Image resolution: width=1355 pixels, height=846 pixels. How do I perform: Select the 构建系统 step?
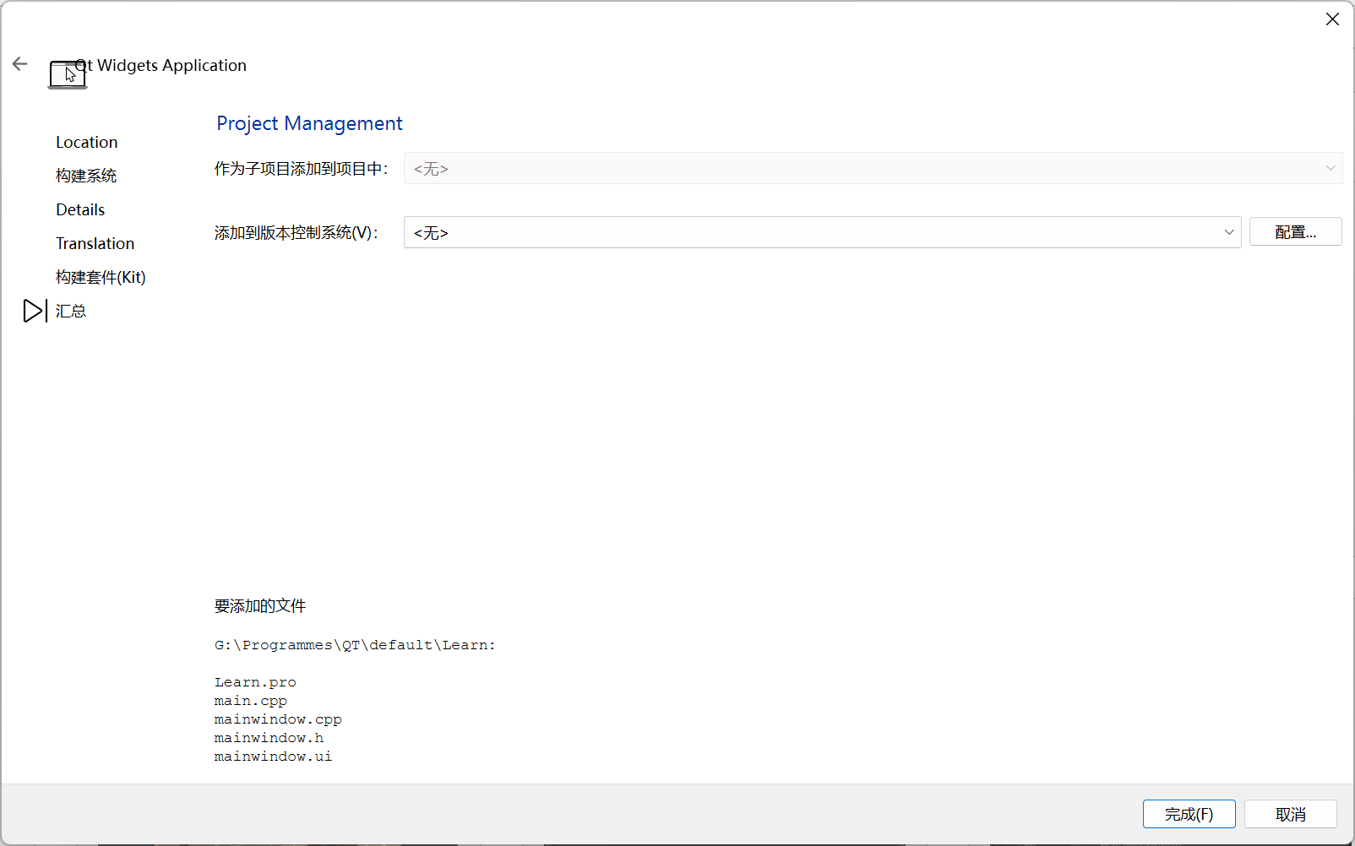(x=86, y=176)
